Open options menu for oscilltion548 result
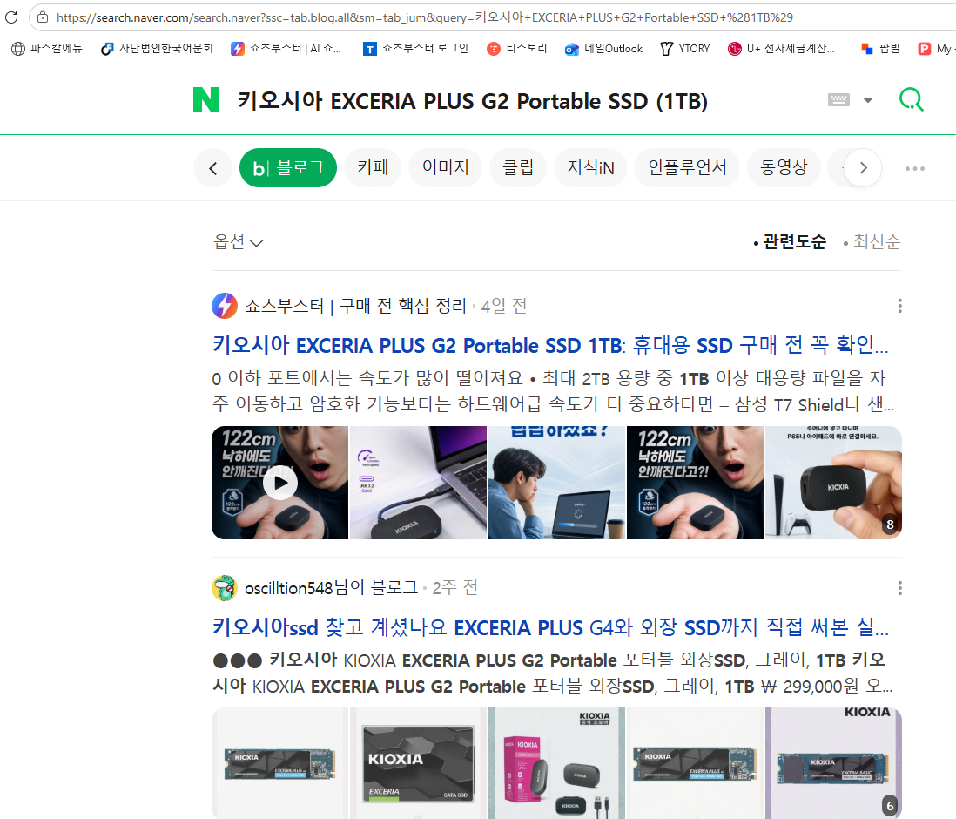This screenshot has width=956, height=819. click(900, 588)
